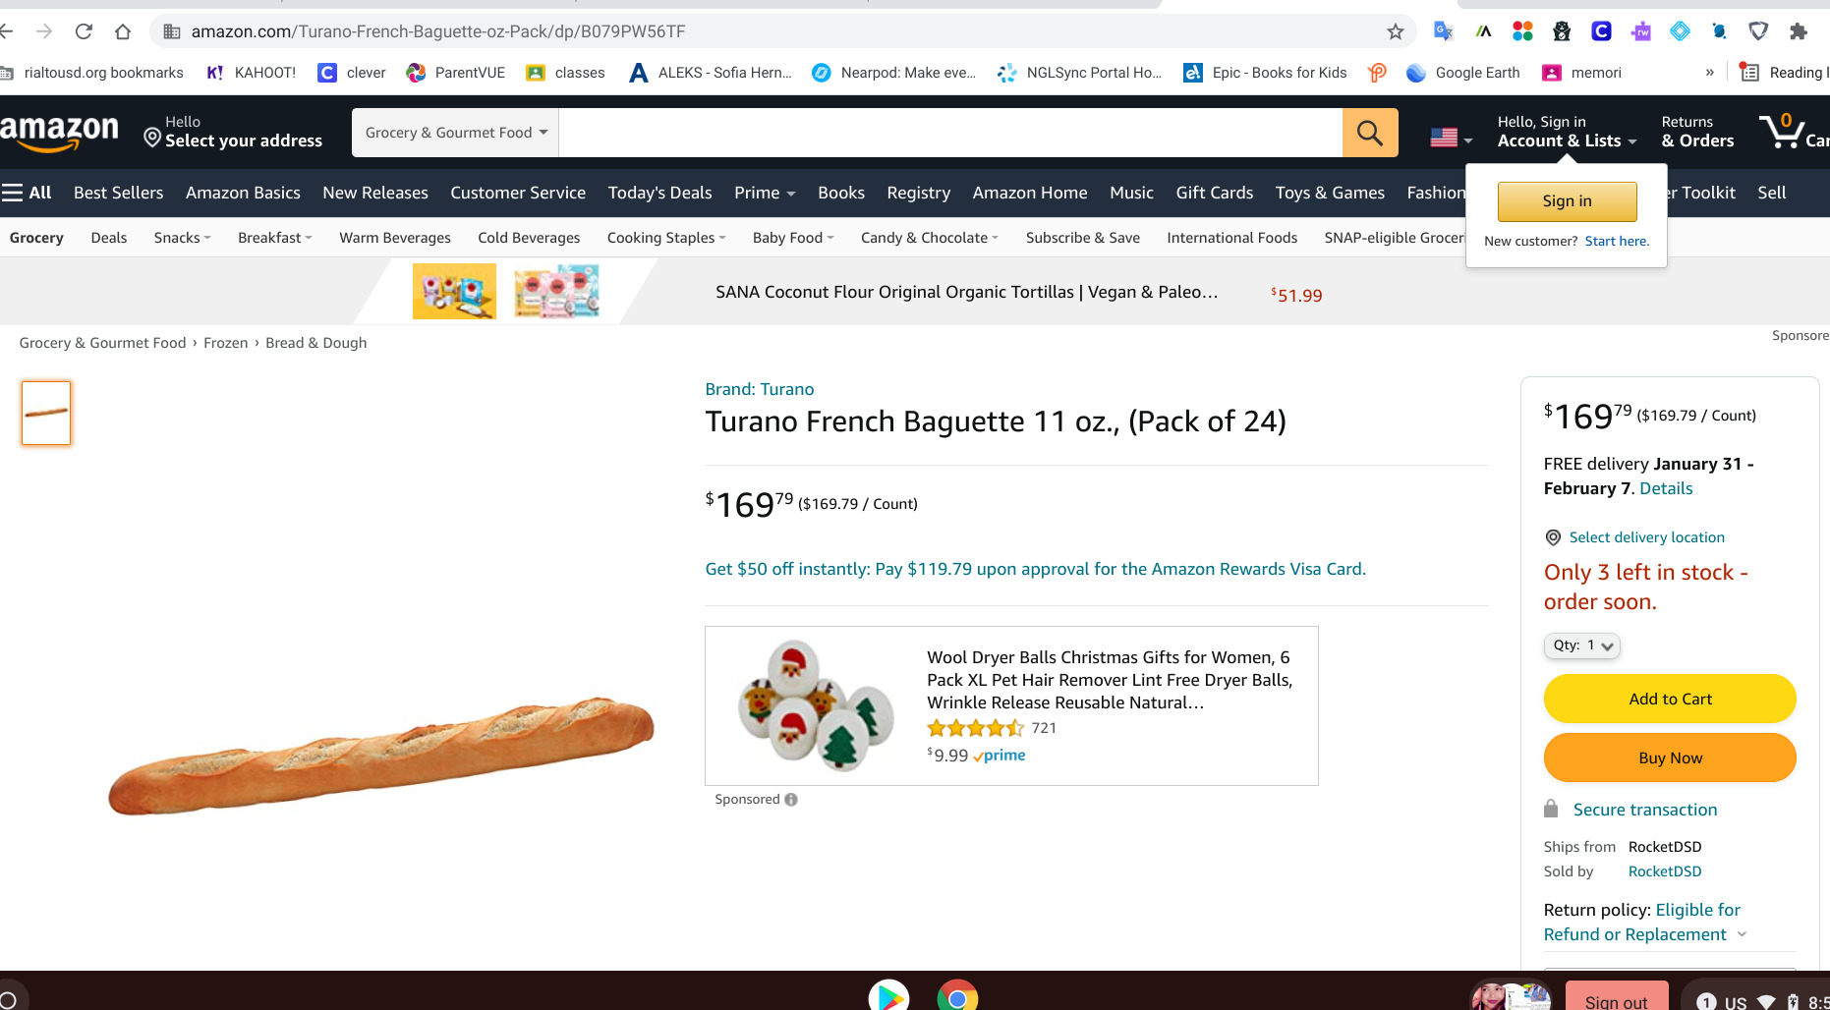Click the Add to Cart button
This screenshot has width=1830, height=1010.
1670,699
